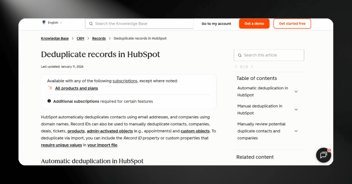Image resolution: width=352 pixels, height=184 pixels.
Task: Open Knowledge Base breadcrumb link
Action: pyautogui.click(x=55, y=38)
